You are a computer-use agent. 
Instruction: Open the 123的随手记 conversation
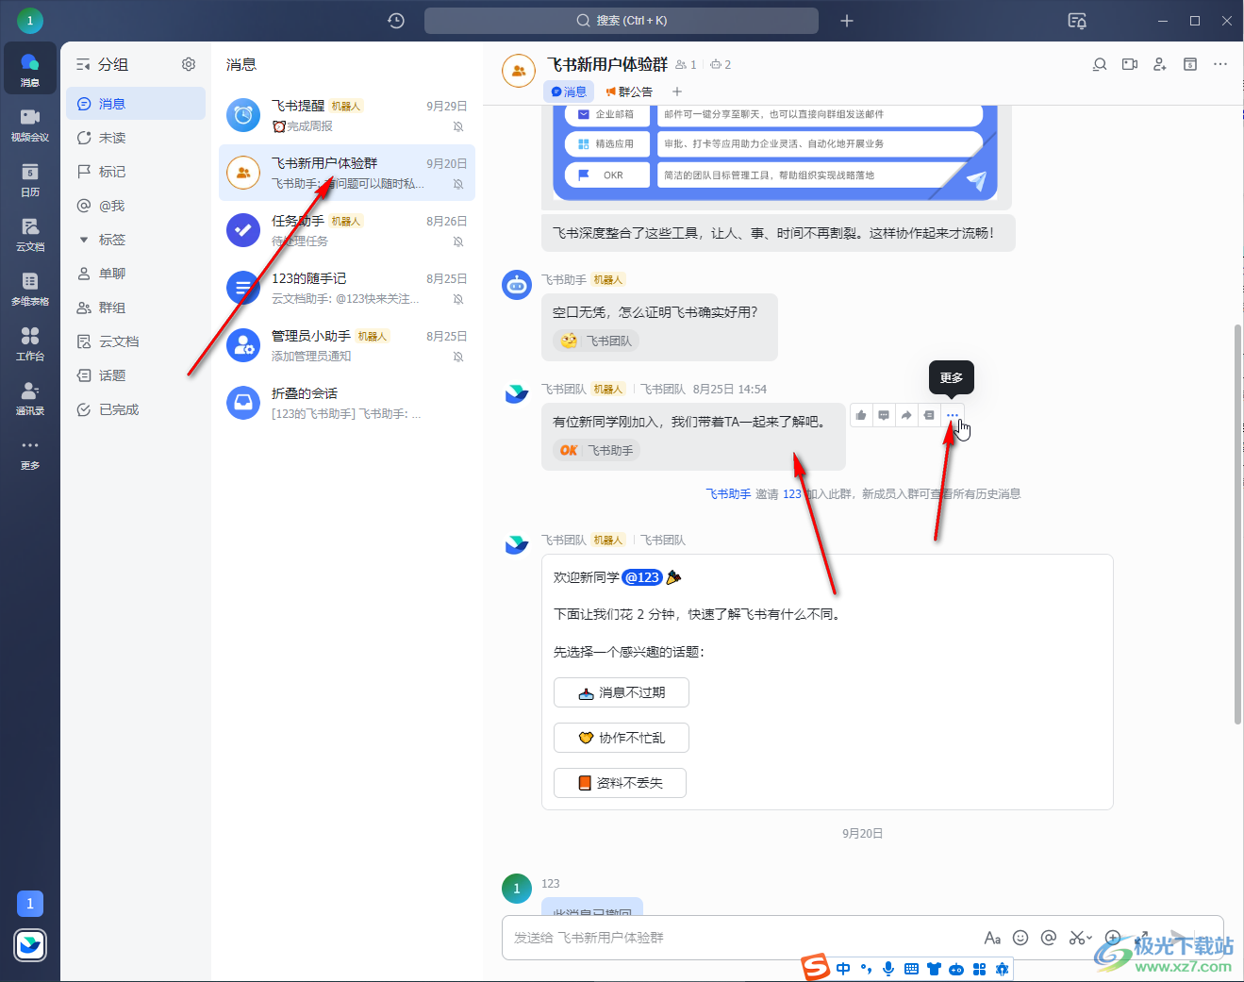(347, 288)
